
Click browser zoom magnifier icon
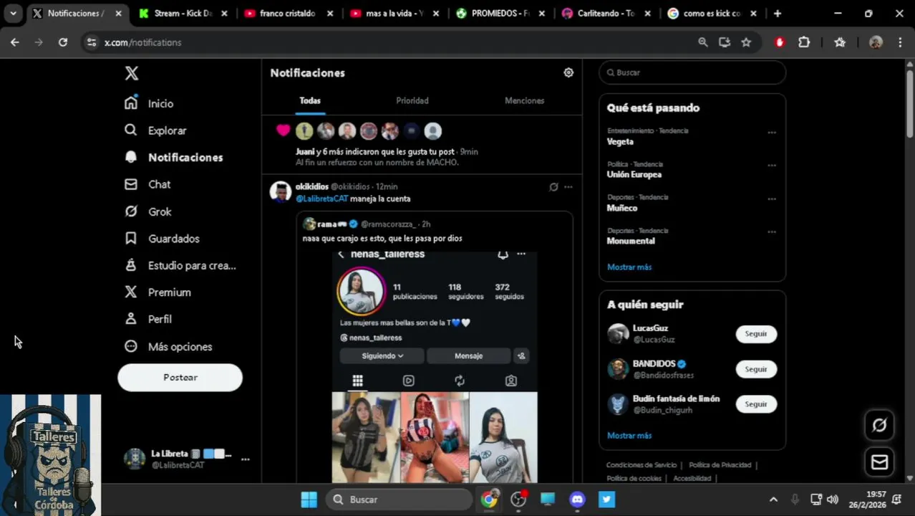(703, 42)
